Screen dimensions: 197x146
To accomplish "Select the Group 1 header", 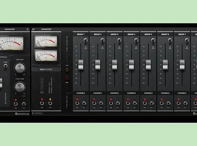I will (x=81, y=34).
